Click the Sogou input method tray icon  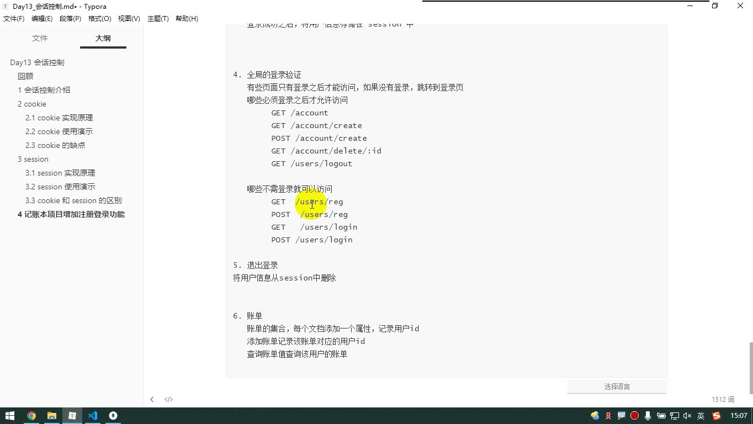point(717,416)
